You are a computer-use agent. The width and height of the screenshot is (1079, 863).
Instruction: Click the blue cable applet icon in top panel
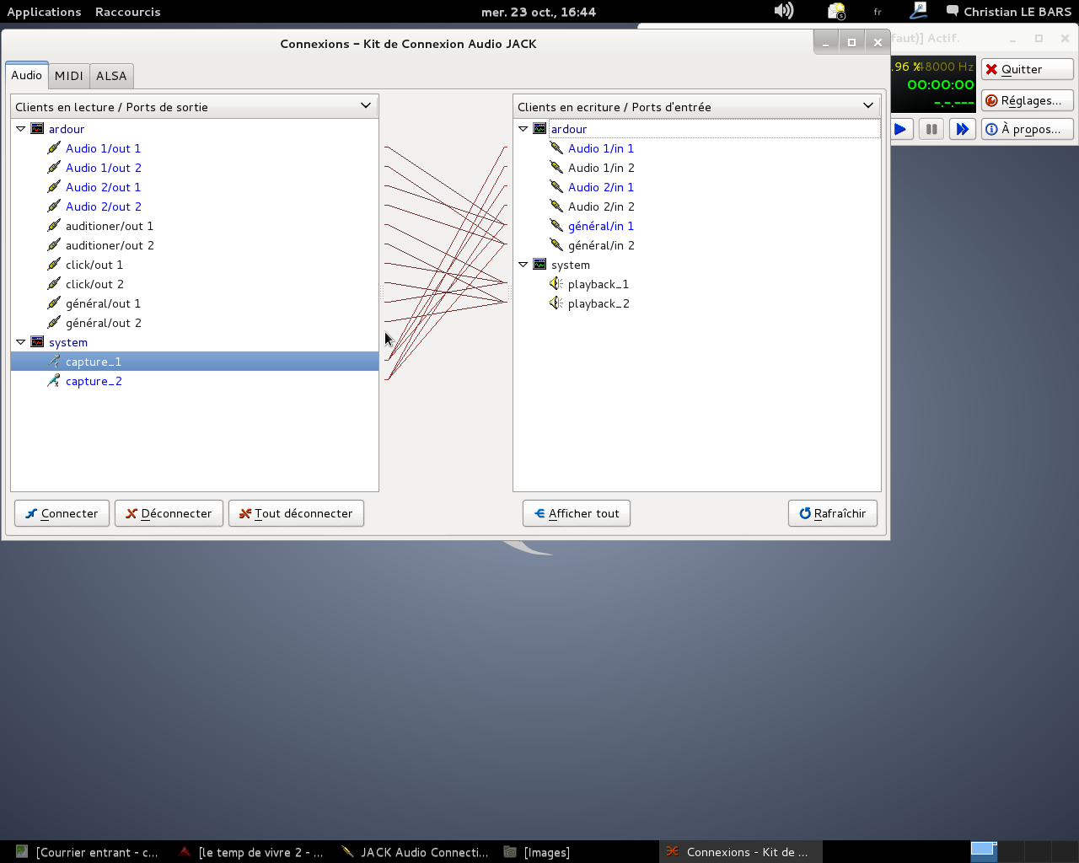pyautogui.click(x=919, y=11)
